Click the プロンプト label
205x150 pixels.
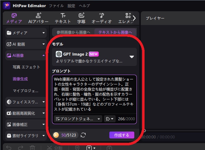coord(61,71)
